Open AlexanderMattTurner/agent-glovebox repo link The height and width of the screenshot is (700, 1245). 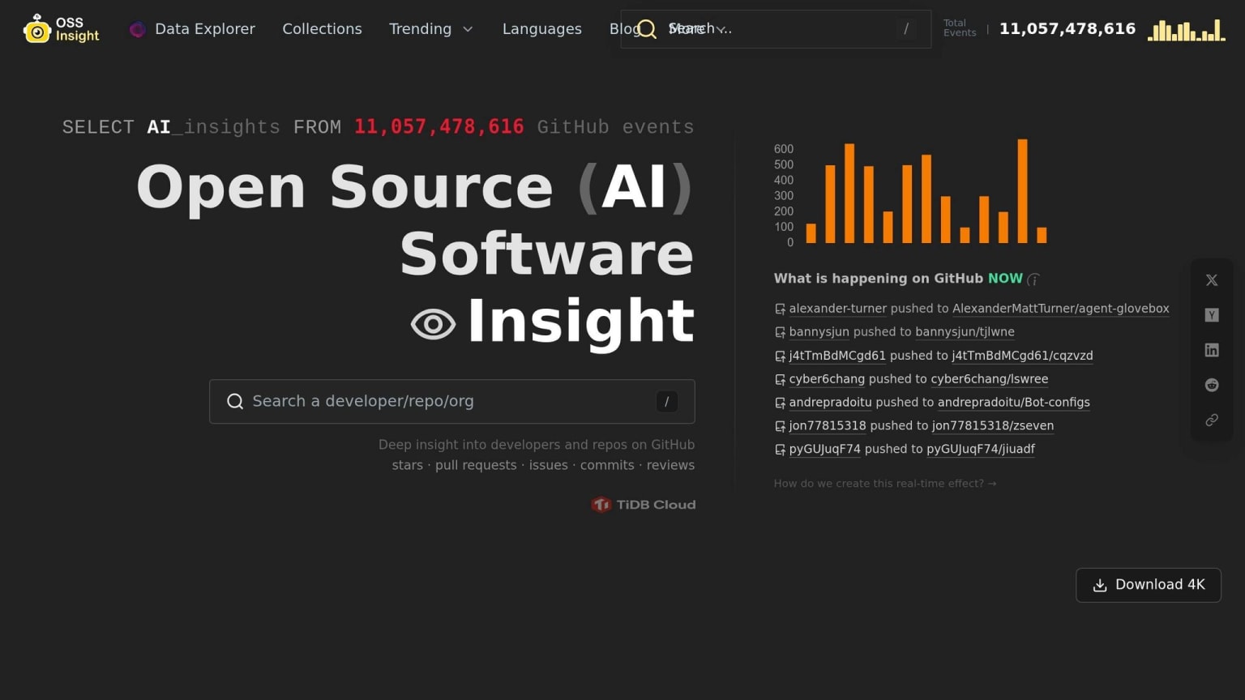1060,309
